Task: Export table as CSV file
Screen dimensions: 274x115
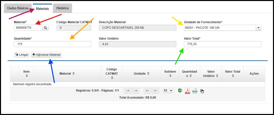Action: pos(195,91)
